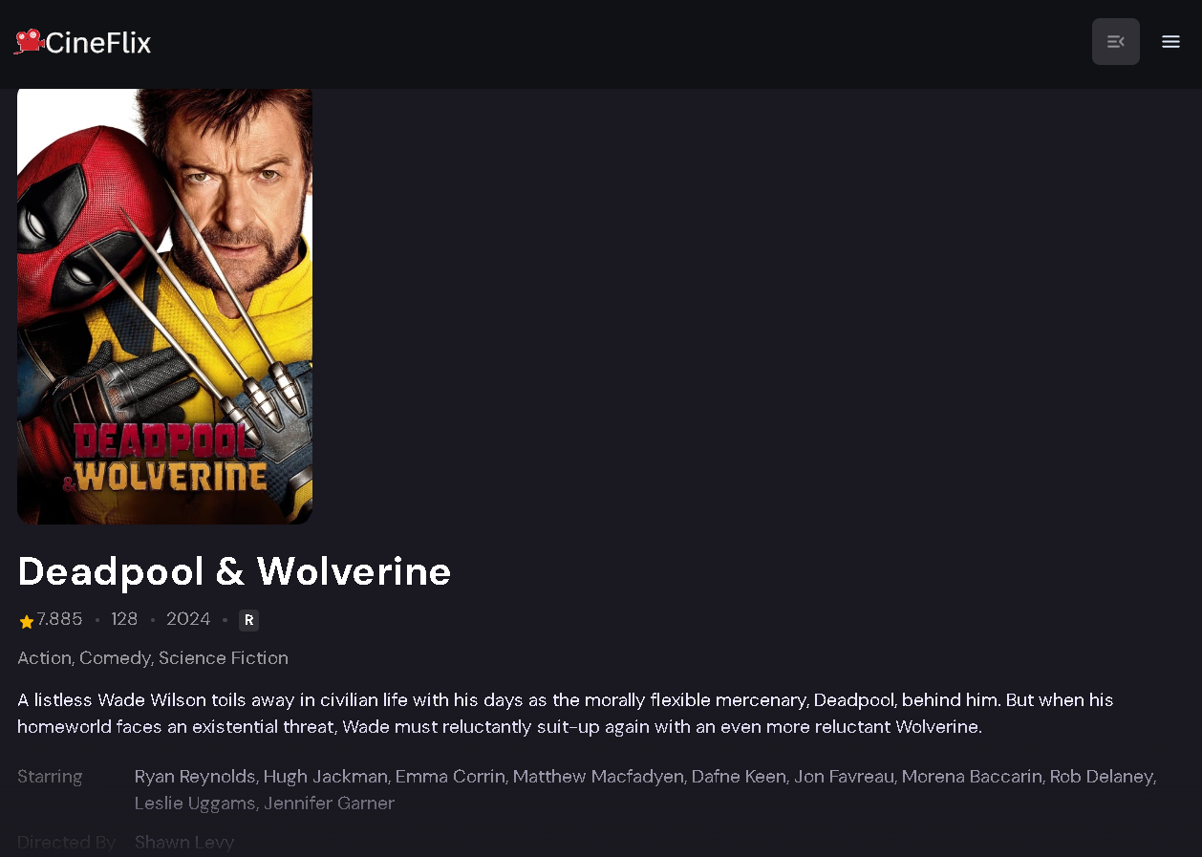Select cast member Hugh Jackman
This screenshot has width=1202, height=857.
pyautogui.click(x=326, y=777)
